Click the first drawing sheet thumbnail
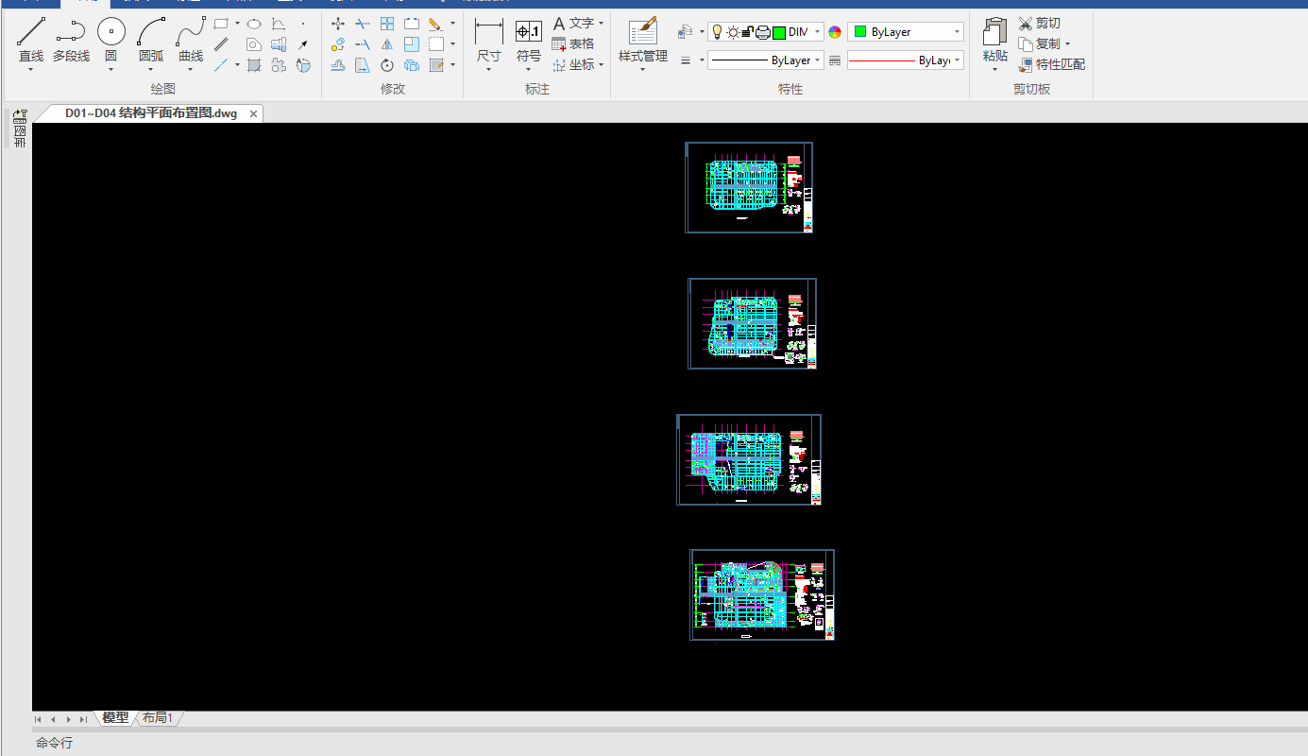Image resolution: width=1308 pixels, height=756 pixels. 749,187
